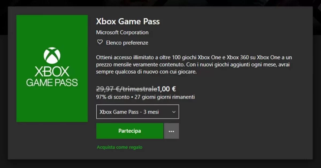
Task: Click the blurred banner above the product card
Action: point(160,3)
